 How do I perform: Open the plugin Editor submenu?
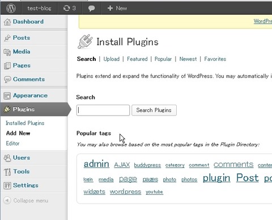tap(12, 143)
